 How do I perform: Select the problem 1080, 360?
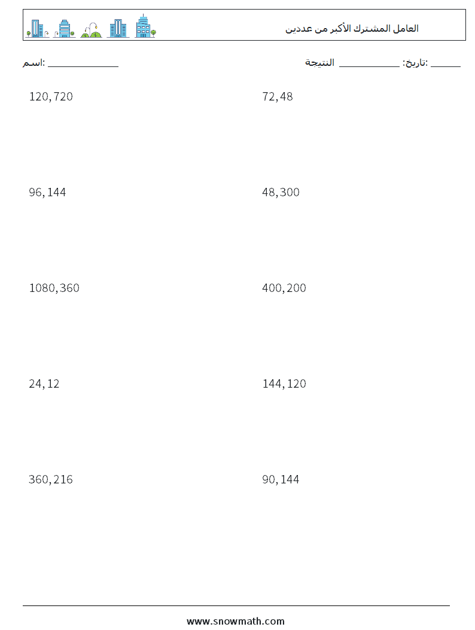pos(54,288)
